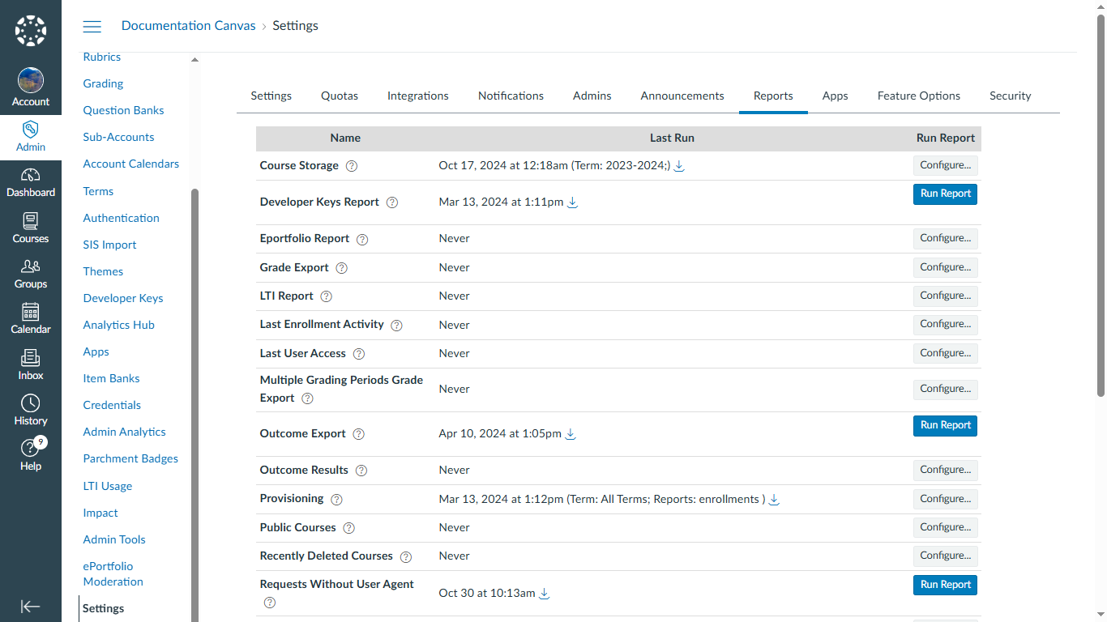Go to Dashboard using the sidebar icon
Screen dimensions: 1107x622
point(31,181)
